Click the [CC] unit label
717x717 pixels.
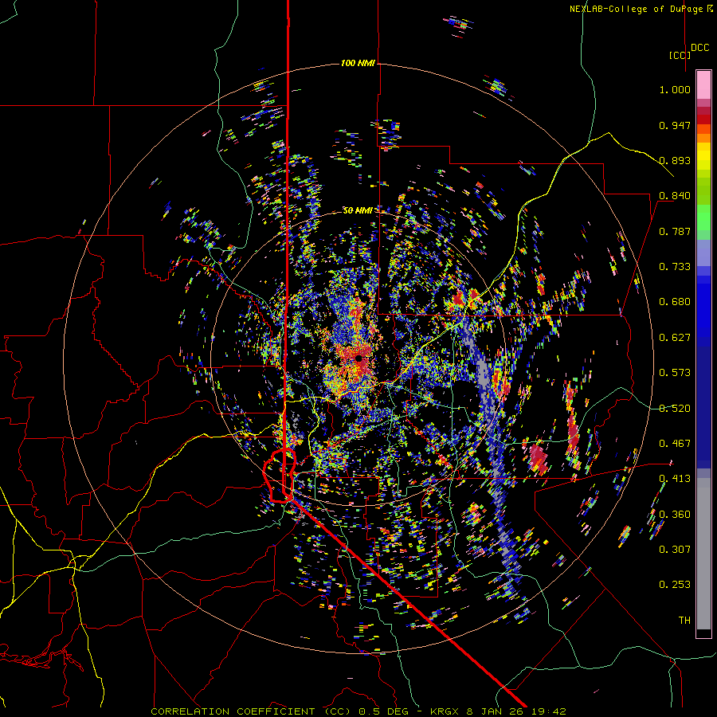coord(680,55)
